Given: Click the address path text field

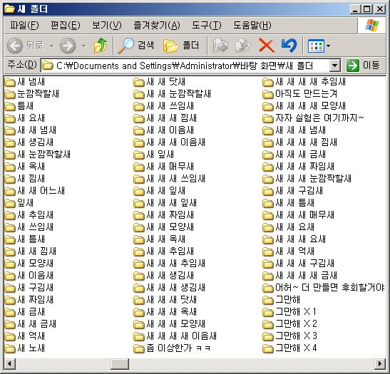Looking at the screenshot, I should click(x=185, y=66).
